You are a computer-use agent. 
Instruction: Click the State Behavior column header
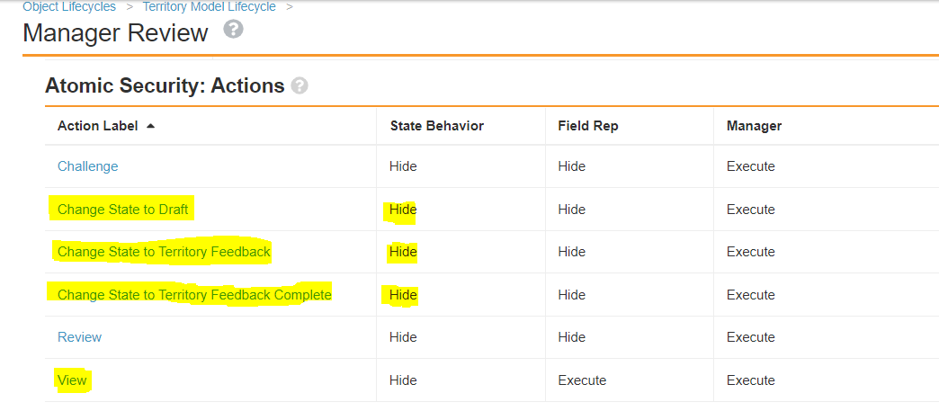tap(436, 126)
